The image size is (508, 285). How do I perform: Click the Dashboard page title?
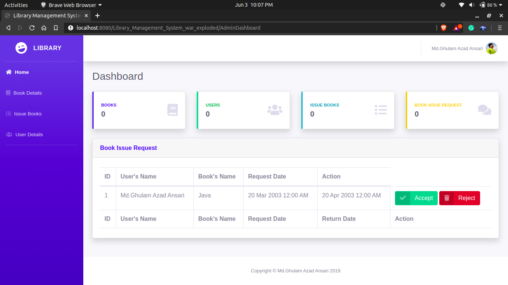(x=118, y=76)
